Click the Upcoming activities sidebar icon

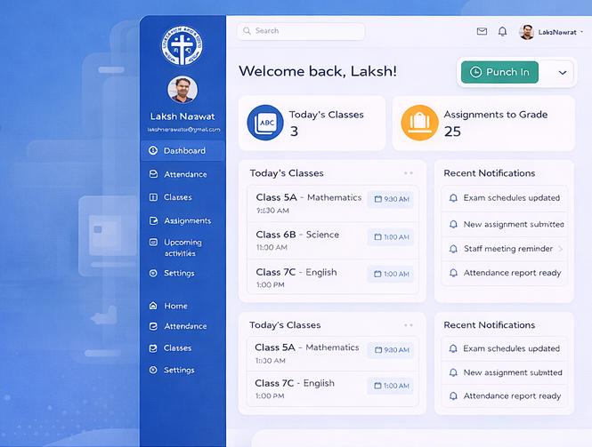tap(153, 242)
